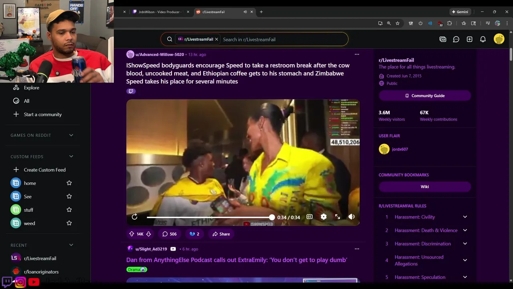The width and height of the screenshot is (513, 289).
Task: Open the Reddit user avatar menu
Action: pyautogui.click(x=499, y=39)
